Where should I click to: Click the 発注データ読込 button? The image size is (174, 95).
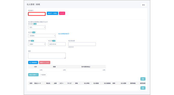[x=52, y=13]
